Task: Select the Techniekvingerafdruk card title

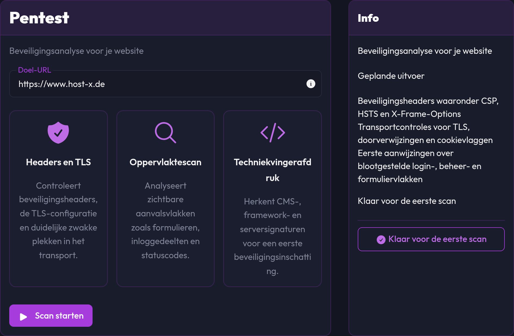Action: click(x=273, y=170)
